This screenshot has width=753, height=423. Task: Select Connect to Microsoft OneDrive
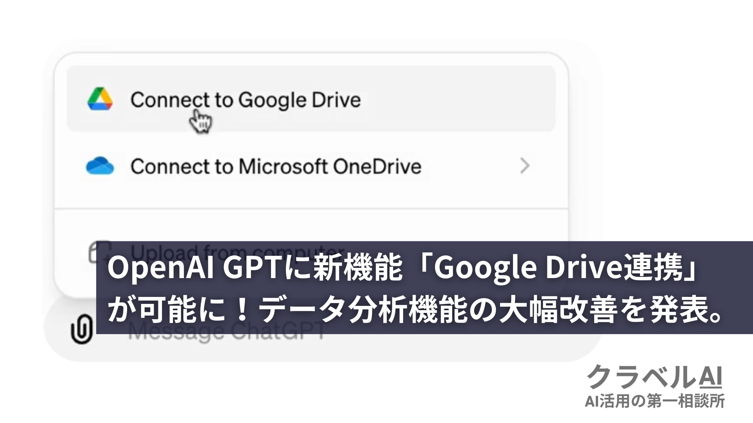tap(310, 166)
